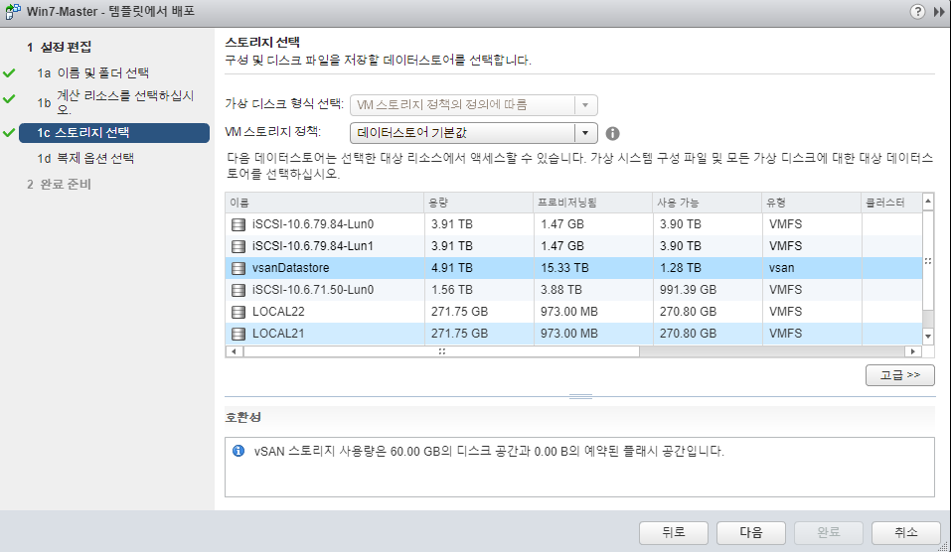Click datastore icon for vsanDatastore

[238, 268]
